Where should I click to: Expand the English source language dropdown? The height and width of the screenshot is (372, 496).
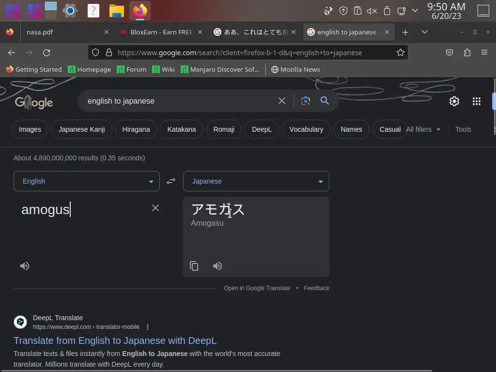(87, 181)
